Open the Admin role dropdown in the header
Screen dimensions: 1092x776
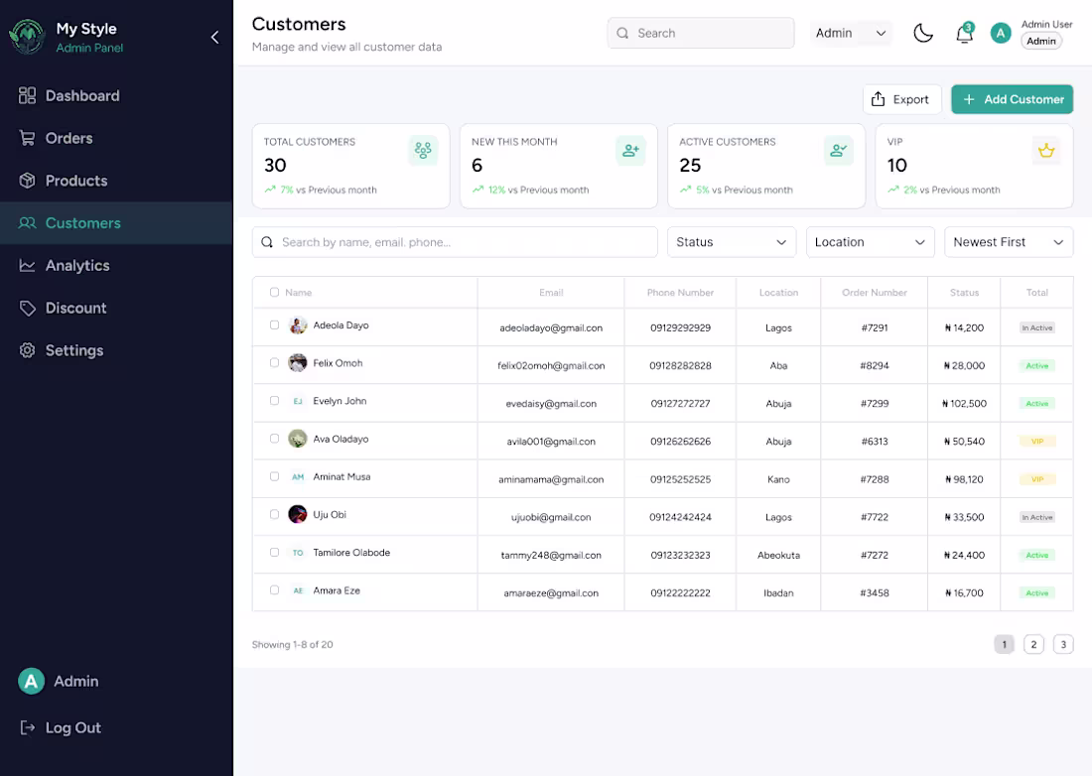tap(851, 33)
